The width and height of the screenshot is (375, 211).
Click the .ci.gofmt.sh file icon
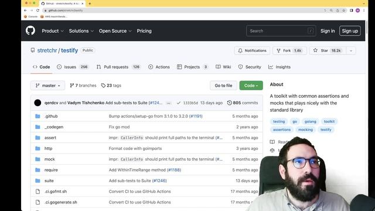pos(37,192)
